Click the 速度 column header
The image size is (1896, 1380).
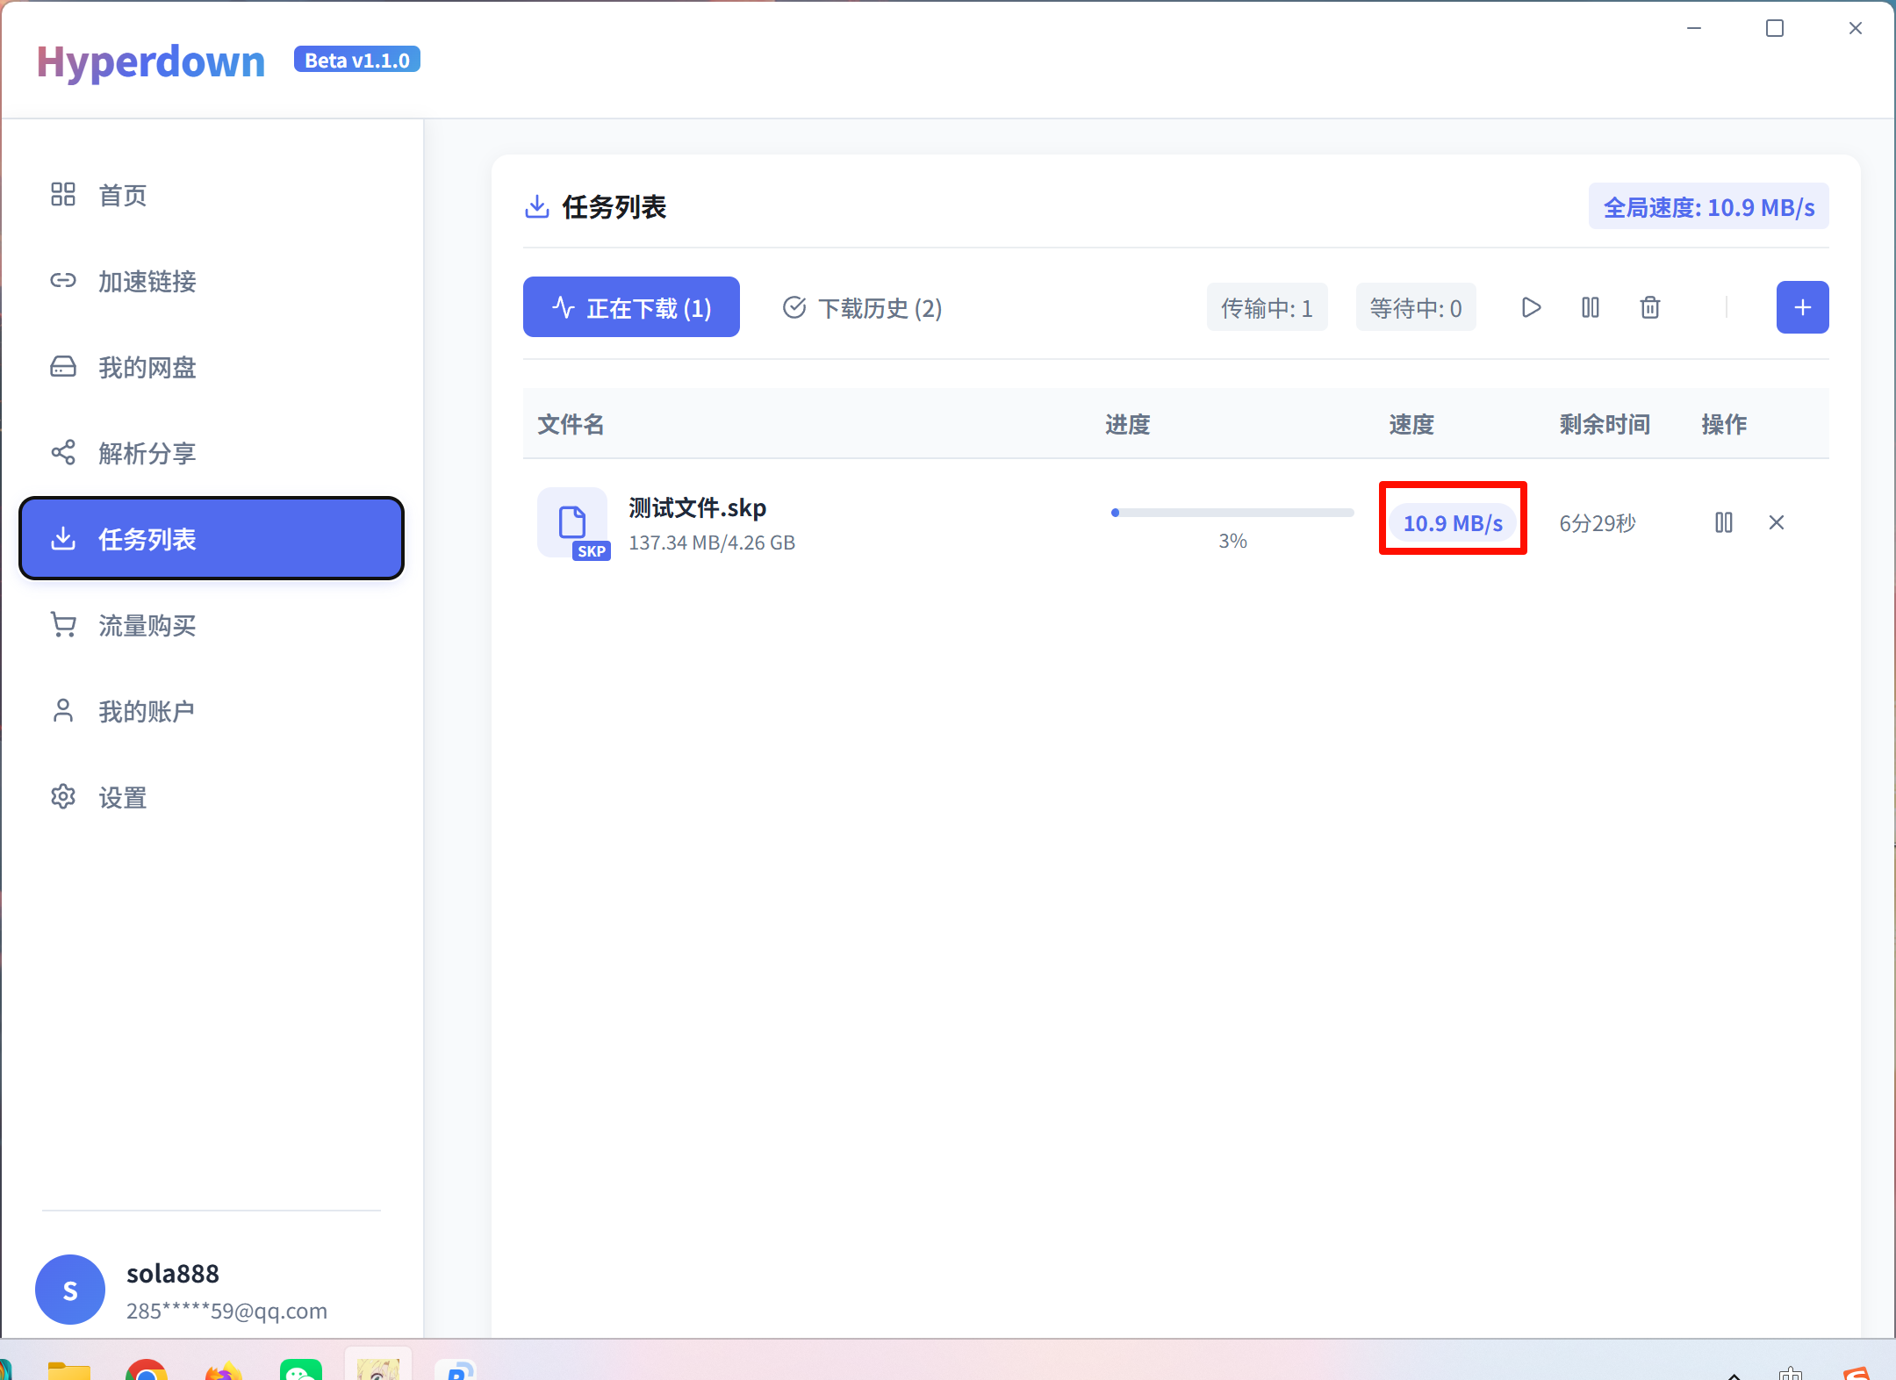1411,424
